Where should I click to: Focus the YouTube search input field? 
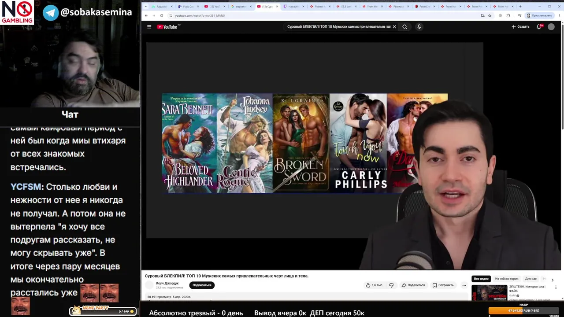click(337, 27)
